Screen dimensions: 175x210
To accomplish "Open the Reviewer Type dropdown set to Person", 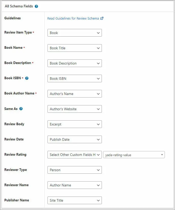I will point(74,170).
